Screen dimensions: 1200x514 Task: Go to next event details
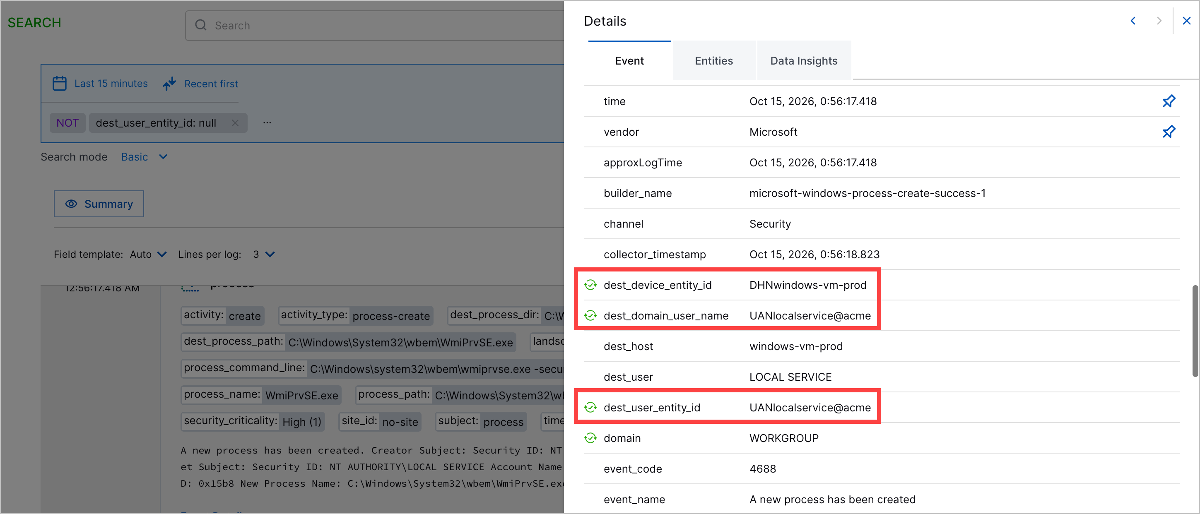1159,21
